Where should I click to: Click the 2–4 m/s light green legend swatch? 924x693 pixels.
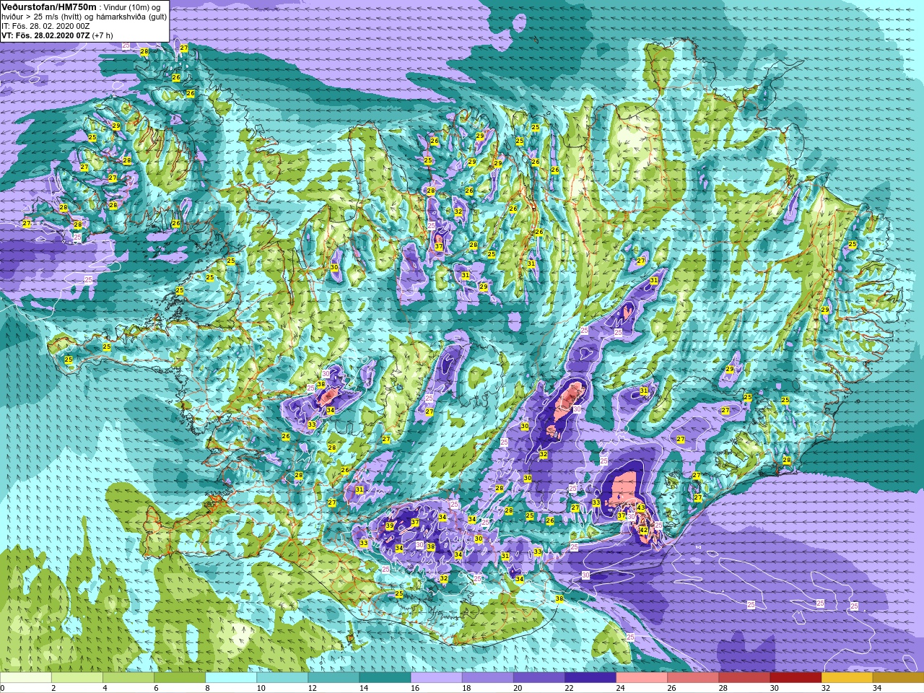click(x=77, y=678)
